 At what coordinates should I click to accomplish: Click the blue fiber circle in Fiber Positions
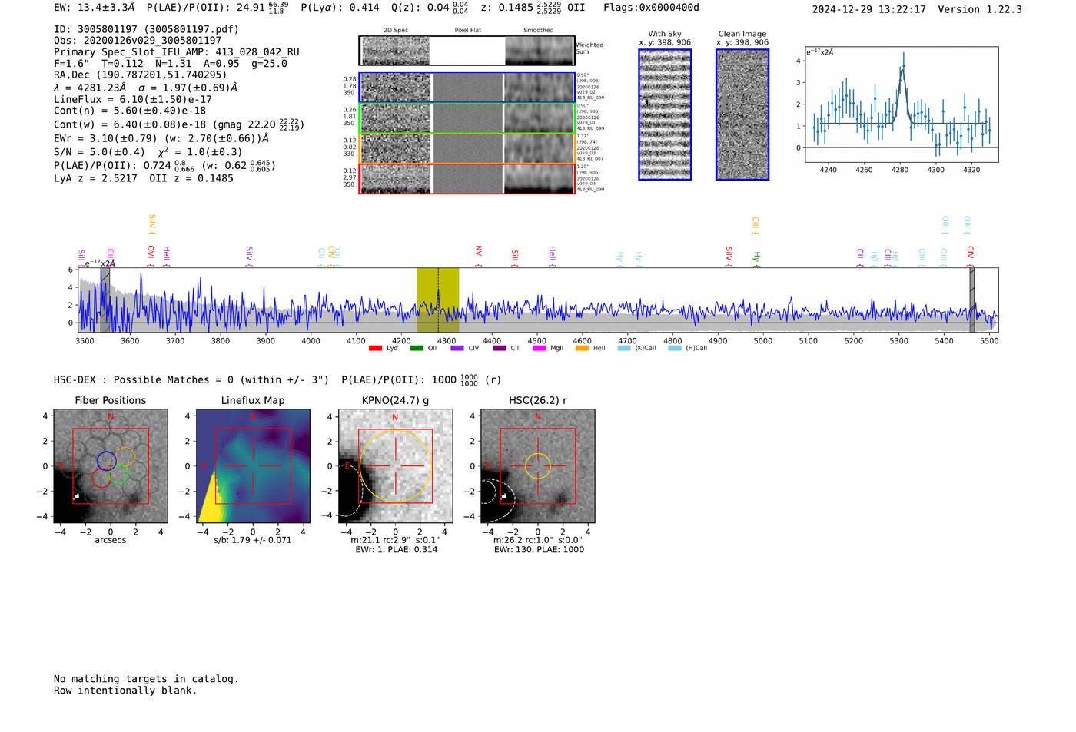[x=107, y=461]
